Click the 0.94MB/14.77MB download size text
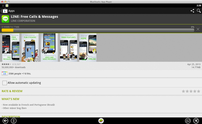 (x=10, y=27)
